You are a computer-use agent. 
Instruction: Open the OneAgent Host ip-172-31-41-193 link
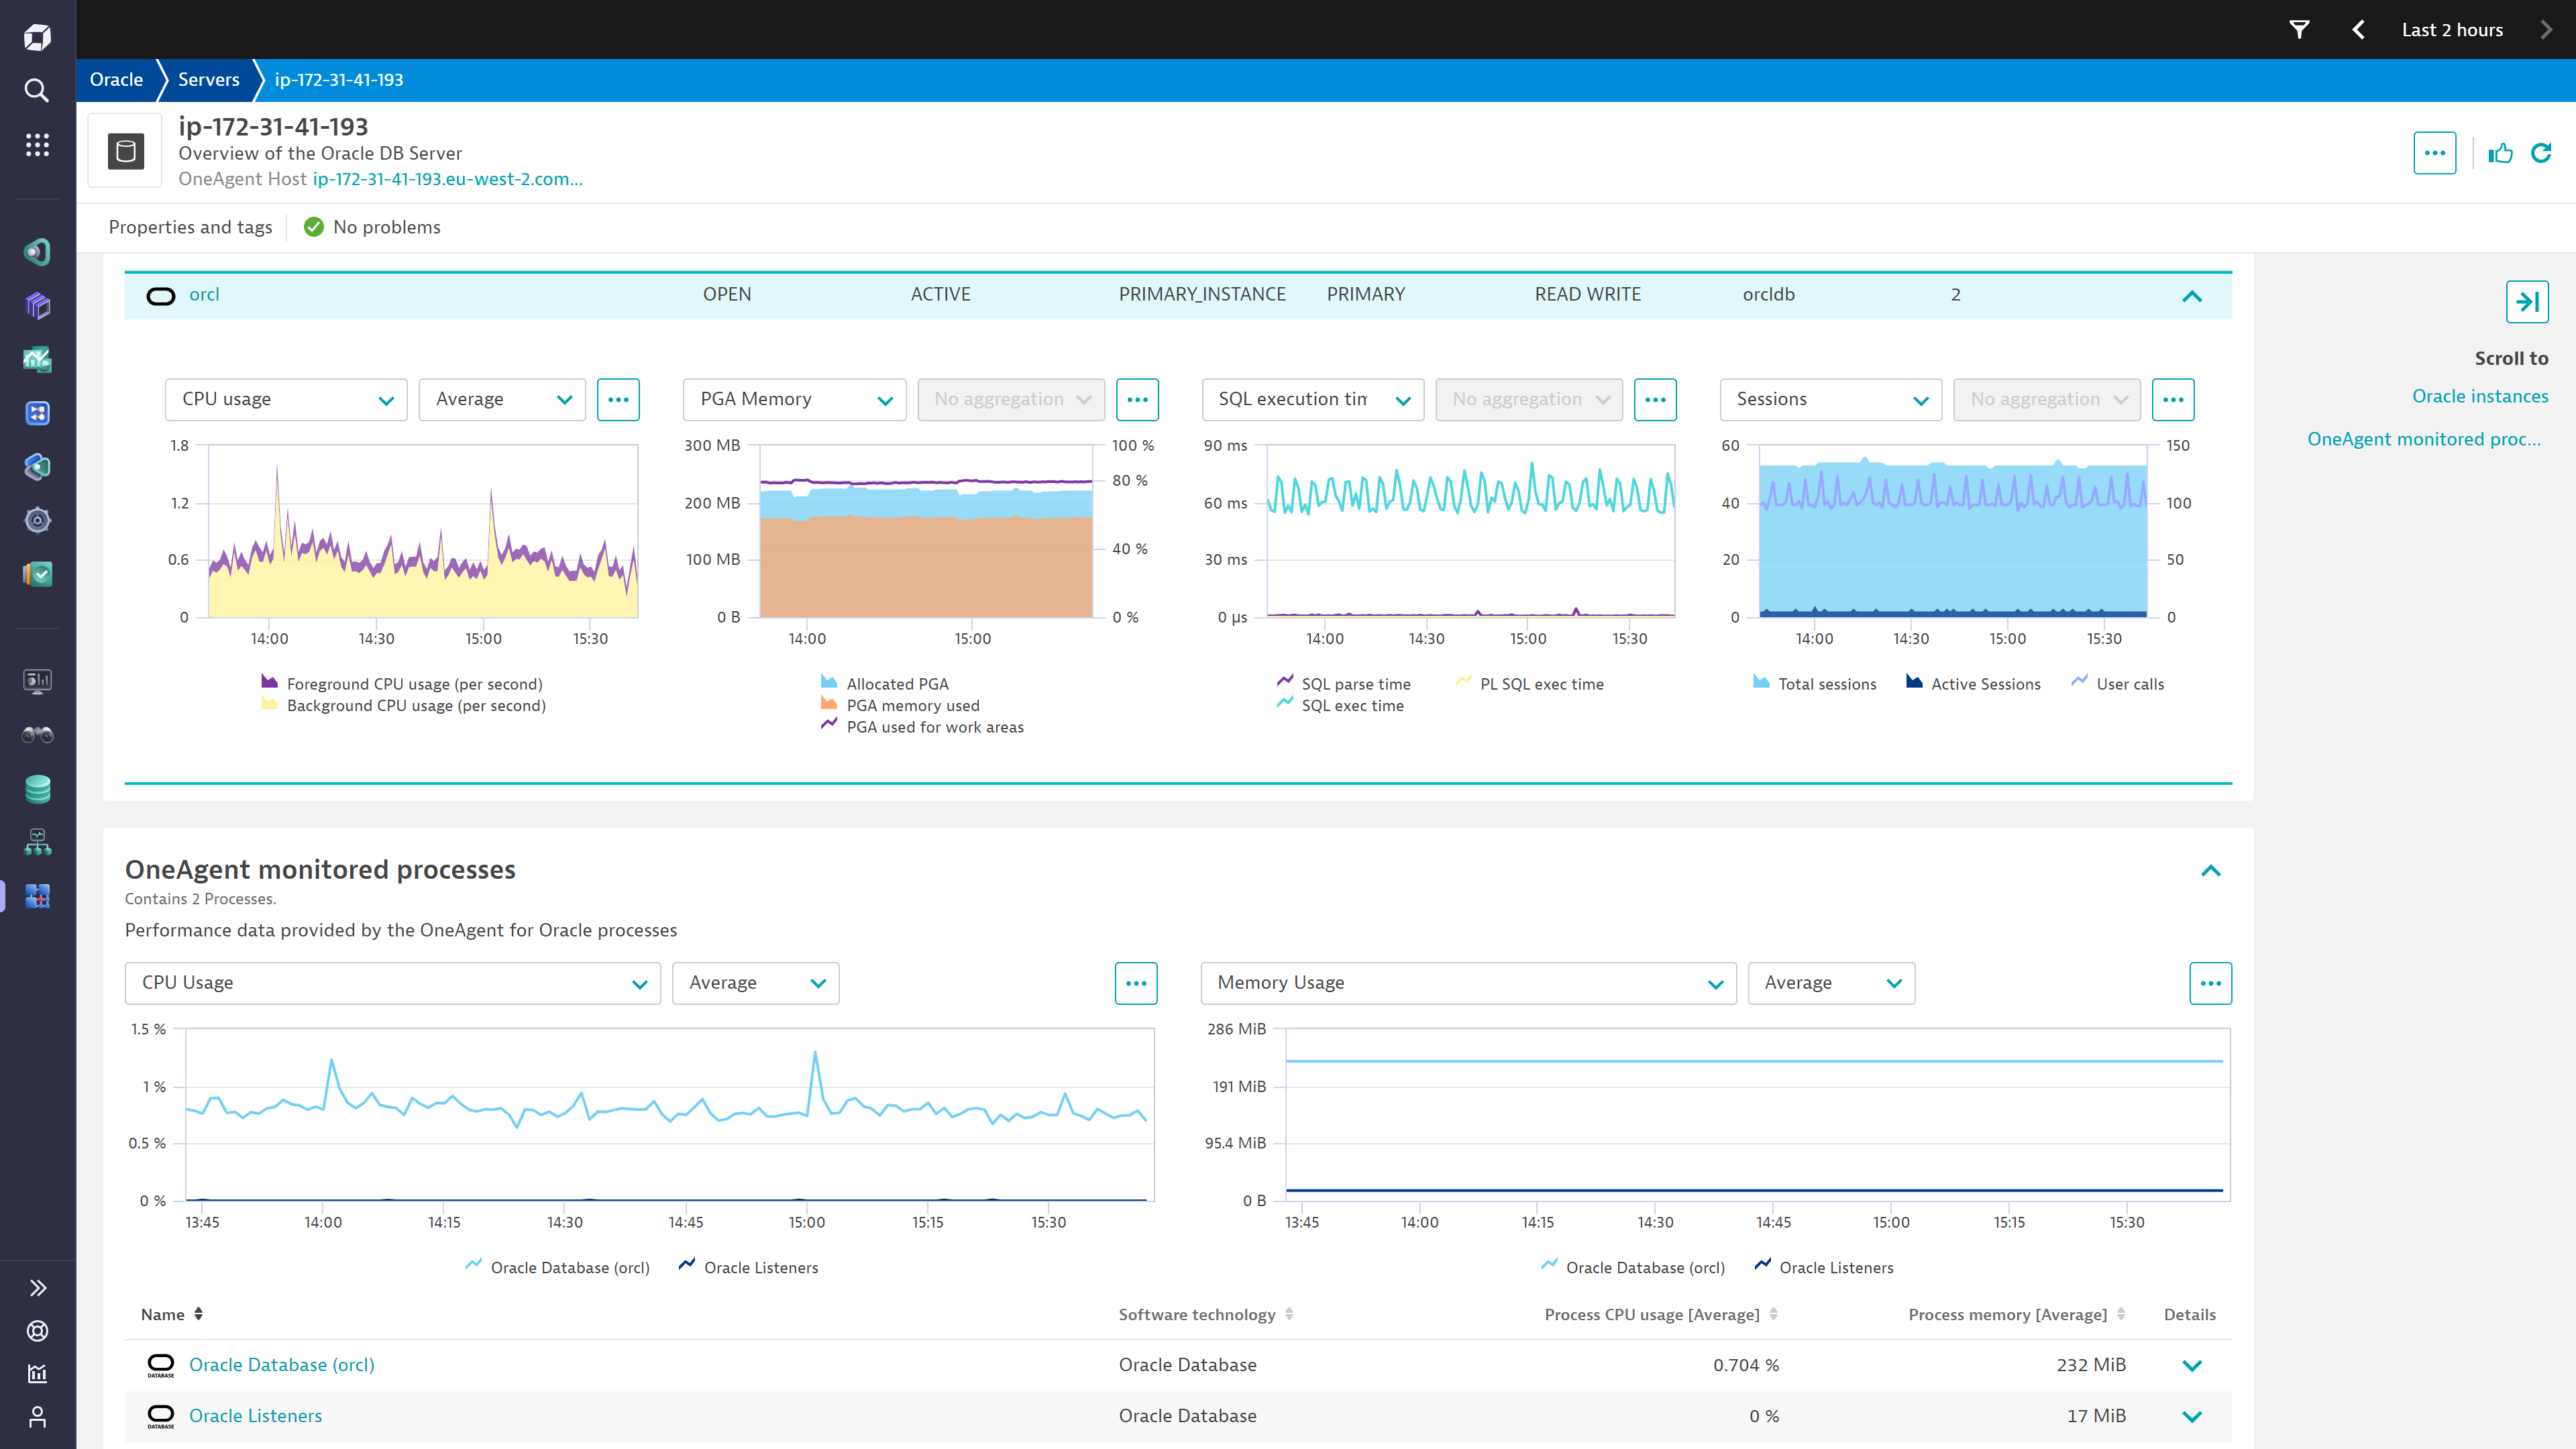click(447, 179)
